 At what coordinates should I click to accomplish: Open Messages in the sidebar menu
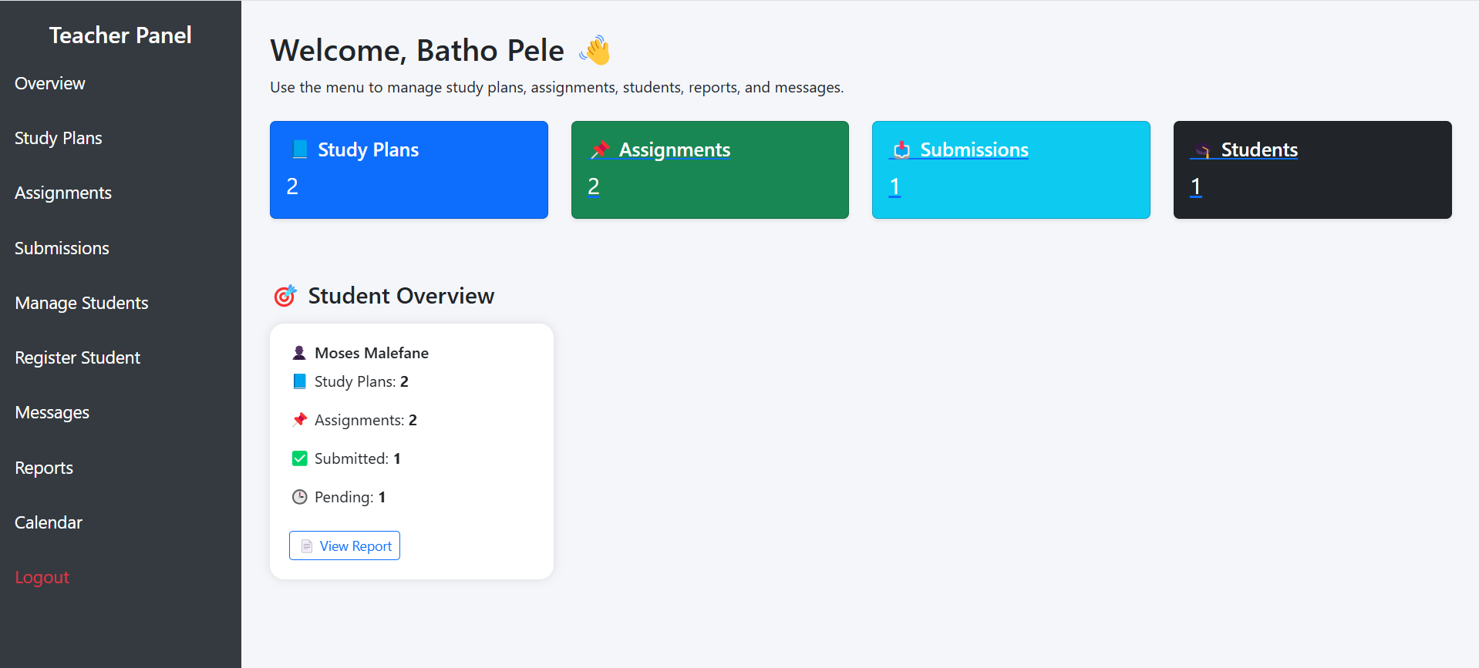coord(52,412)
